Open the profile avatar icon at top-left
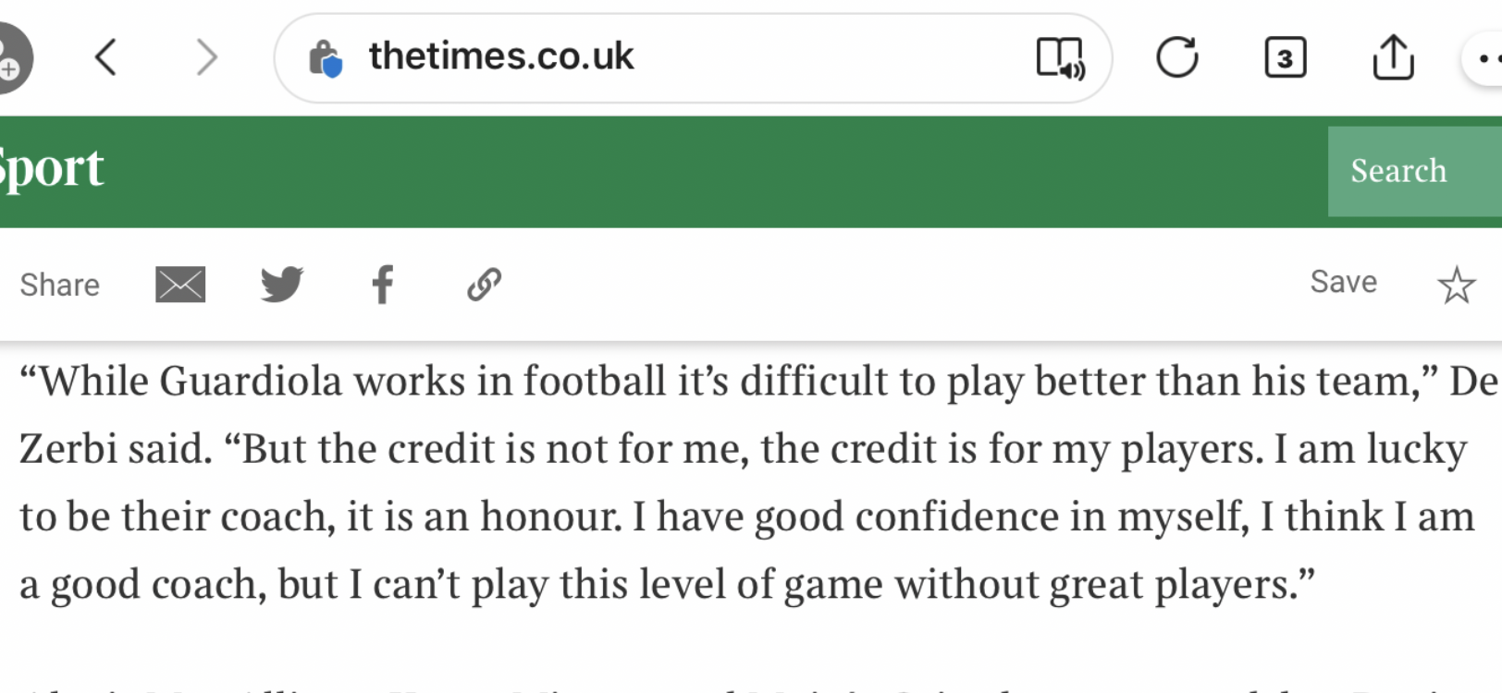 tap(13, 57)
